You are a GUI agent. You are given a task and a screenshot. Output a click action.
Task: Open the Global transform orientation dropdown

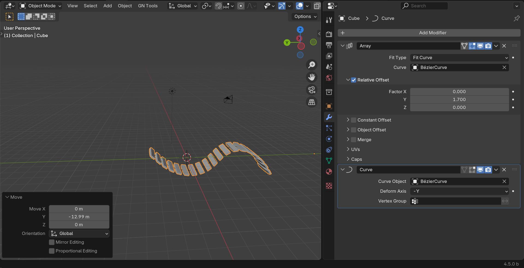coord(182,6)
